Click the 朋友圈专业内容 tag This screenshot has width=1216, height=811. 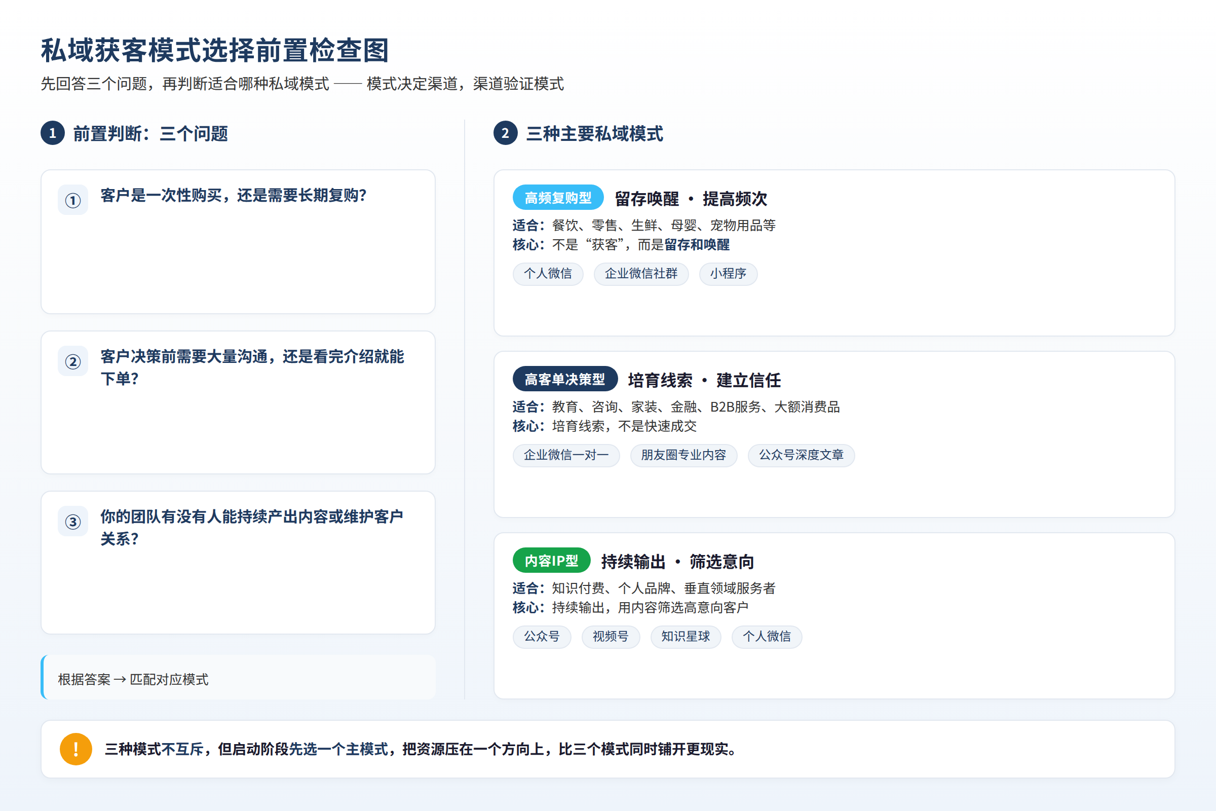[x=683, y=455]
